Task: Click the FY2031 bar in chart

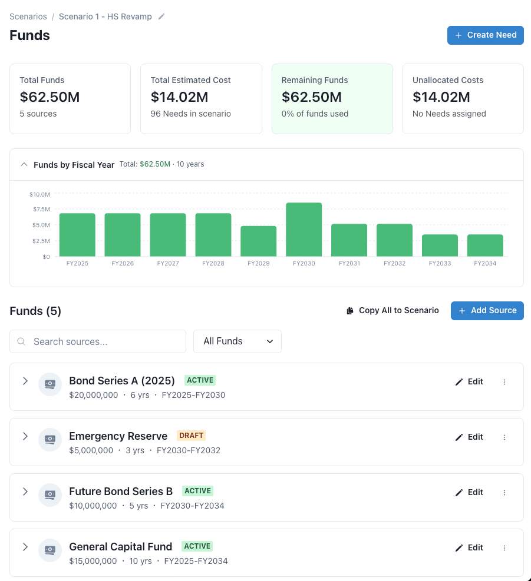Action: pyautogui.click(x=349, y=240)
